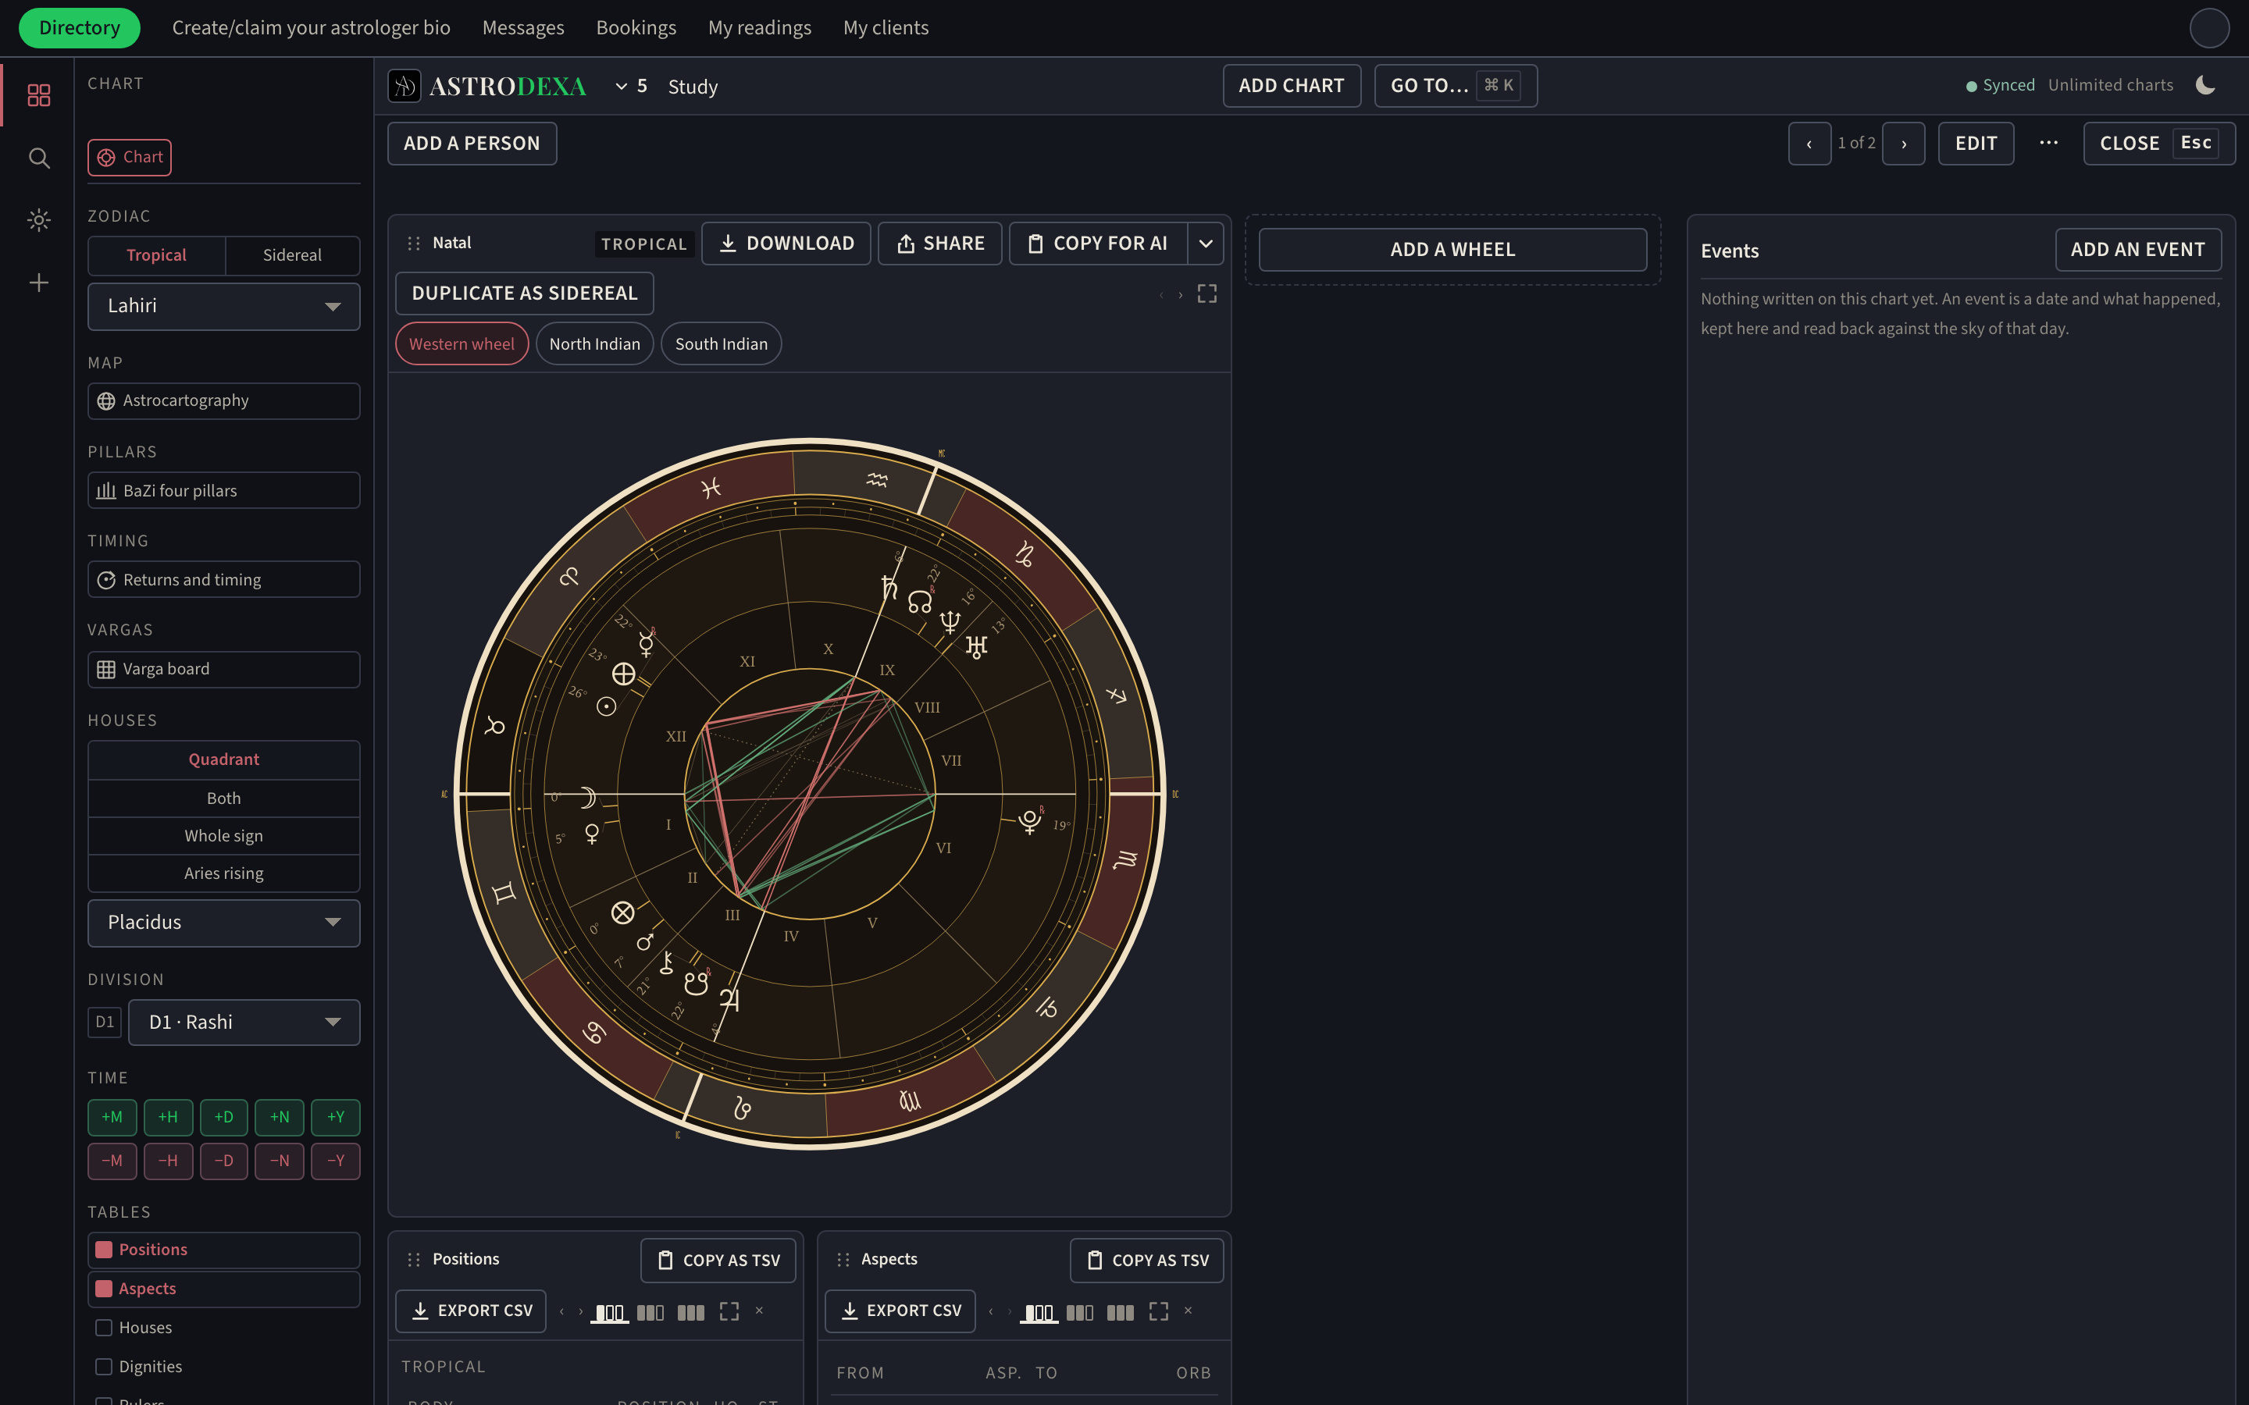Click Create/claim your astrologer bio

pos(312,28)
